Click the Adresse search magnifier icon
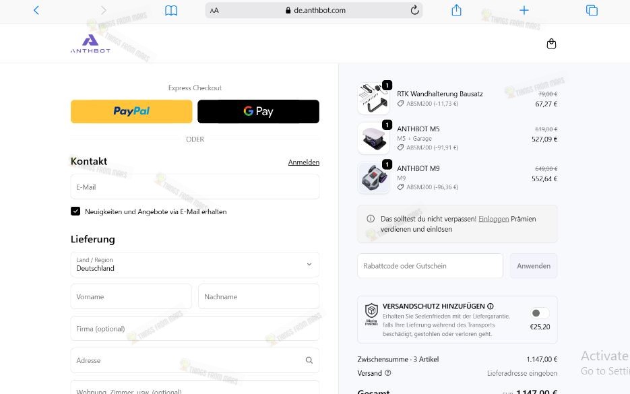The height and width of the screenshot is (394, 630). pyautogui.click(x=309, y=360)
